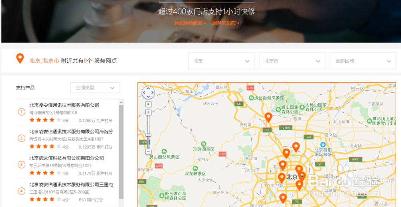
Task: Click the map zoom slider handle
Action: point(148,135)
